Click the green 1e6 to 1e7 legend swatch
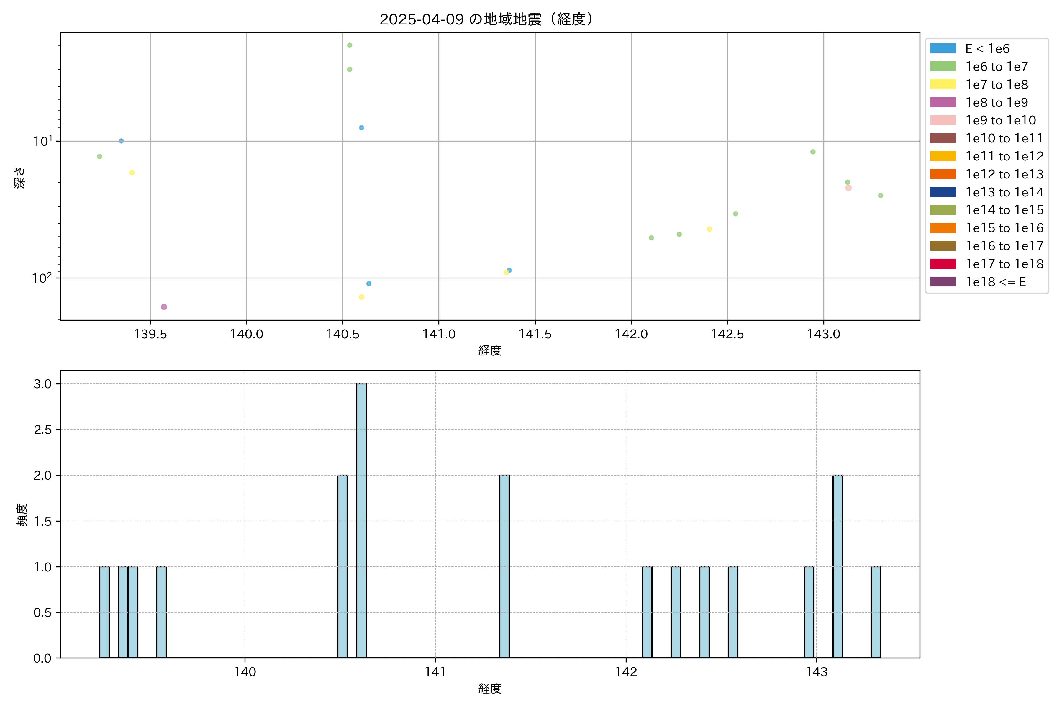Image resolution: width=1062 pixels, height=708 pixels. (x=942, y=66)
